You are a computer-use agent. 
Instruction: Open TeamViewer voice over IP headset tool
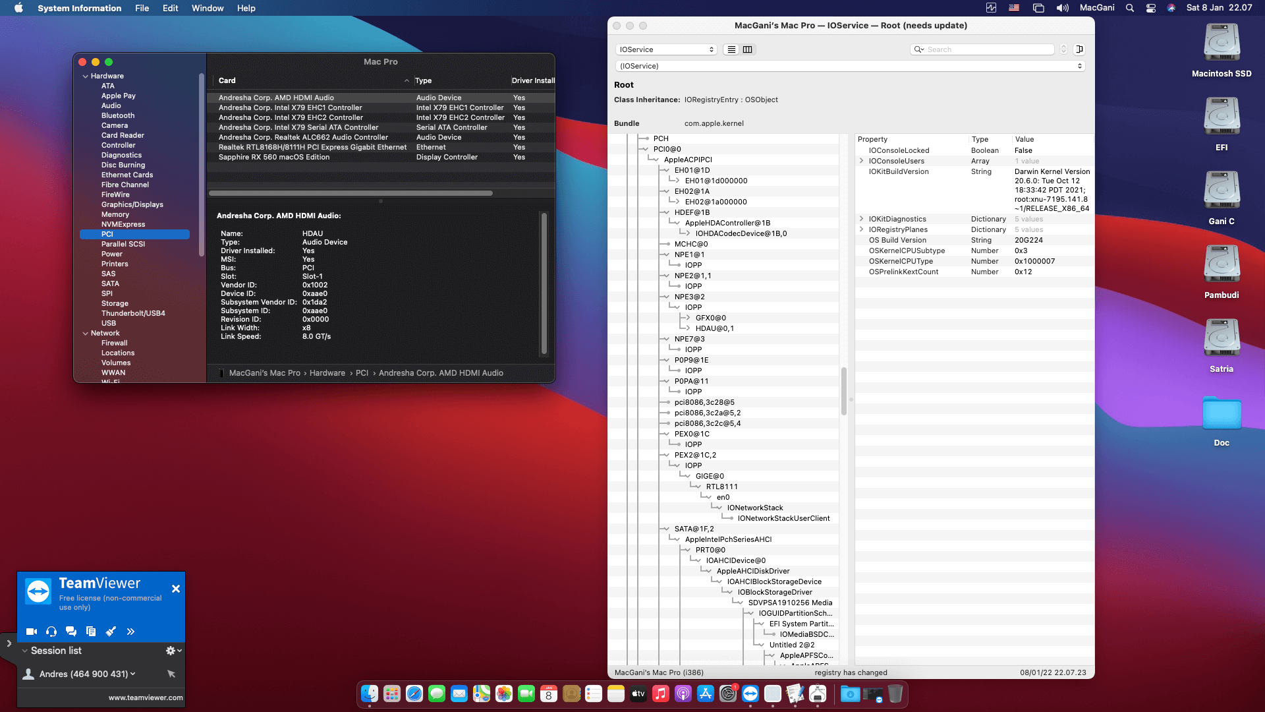[x=51, y=631]
